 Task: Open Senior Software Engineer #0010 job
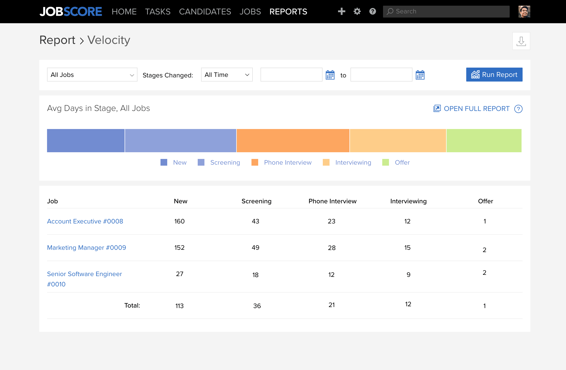tap(85, 279)
